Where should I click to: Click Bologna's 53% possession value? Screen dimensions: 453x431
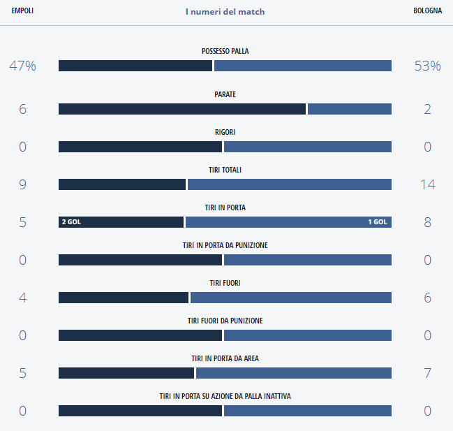(427, 66)
